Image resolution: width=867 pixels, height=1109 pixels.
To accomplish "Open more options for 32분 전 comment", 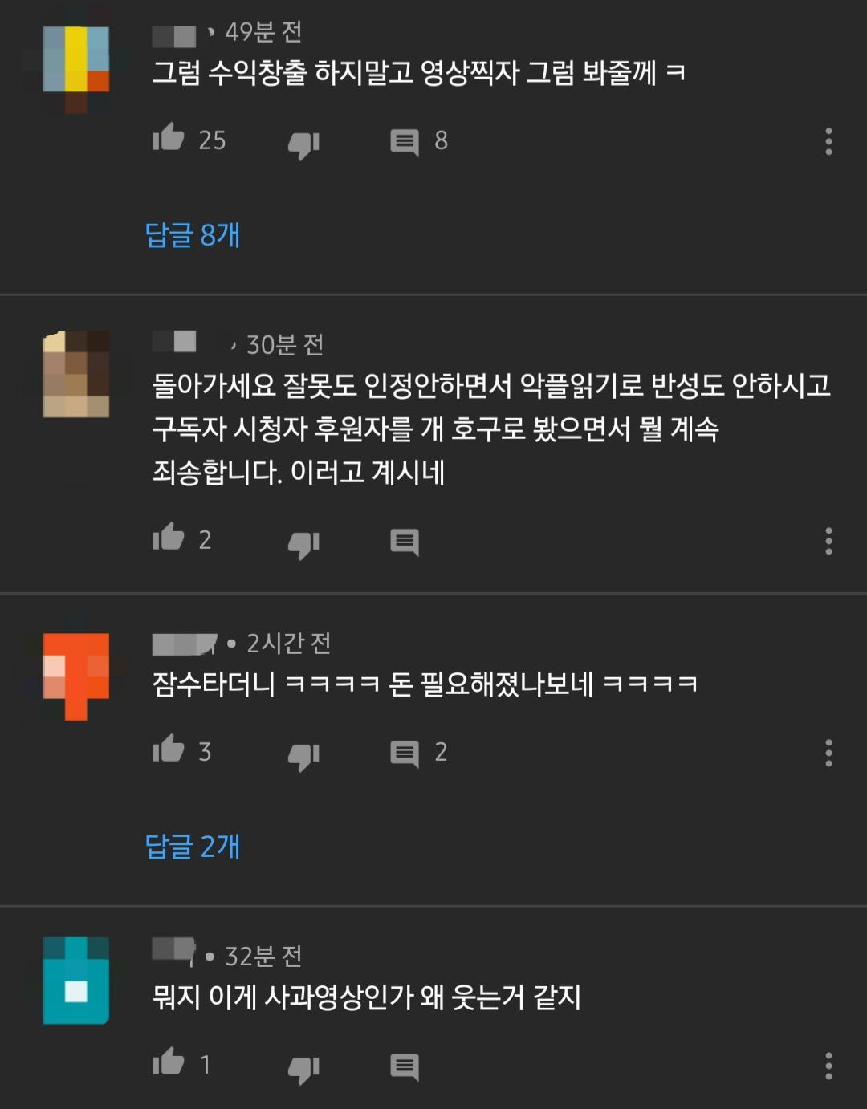I will [828, 1066].
